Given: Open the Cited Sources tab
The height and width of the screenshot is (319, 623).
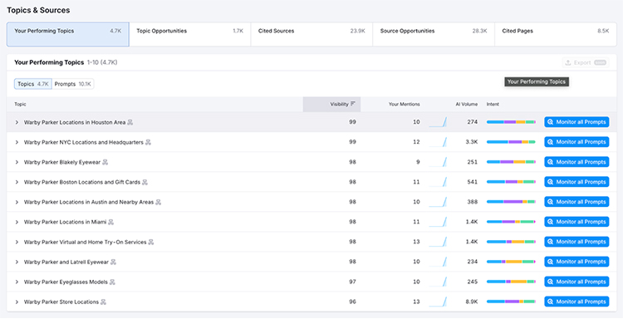Looking at the screenshot, I should click(311, 34).
